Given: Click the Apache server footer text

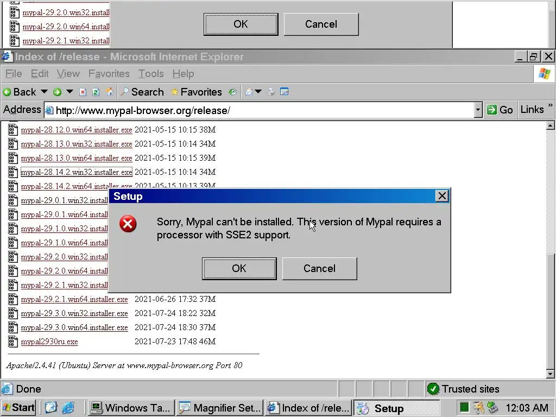Looking at the screenshot, I should (124, 365).
